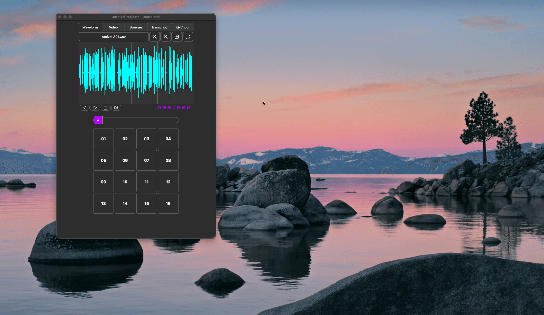Click the zoom out magnifier icon
The image size is (544, 315).
[166, 37]
